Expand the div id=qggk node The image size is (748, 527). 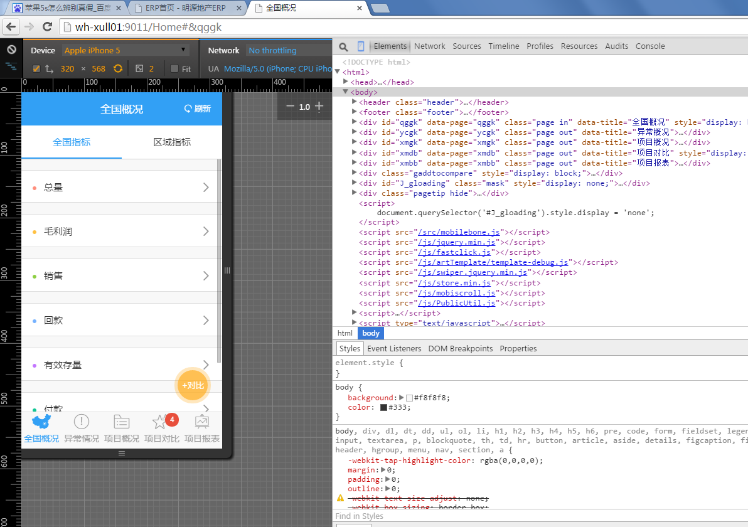pyautogui.click(x=354, y=122)
